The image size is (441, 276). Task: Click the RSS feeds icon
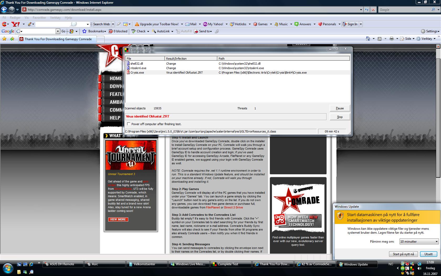pyautogui.click(x=380, y=39)
